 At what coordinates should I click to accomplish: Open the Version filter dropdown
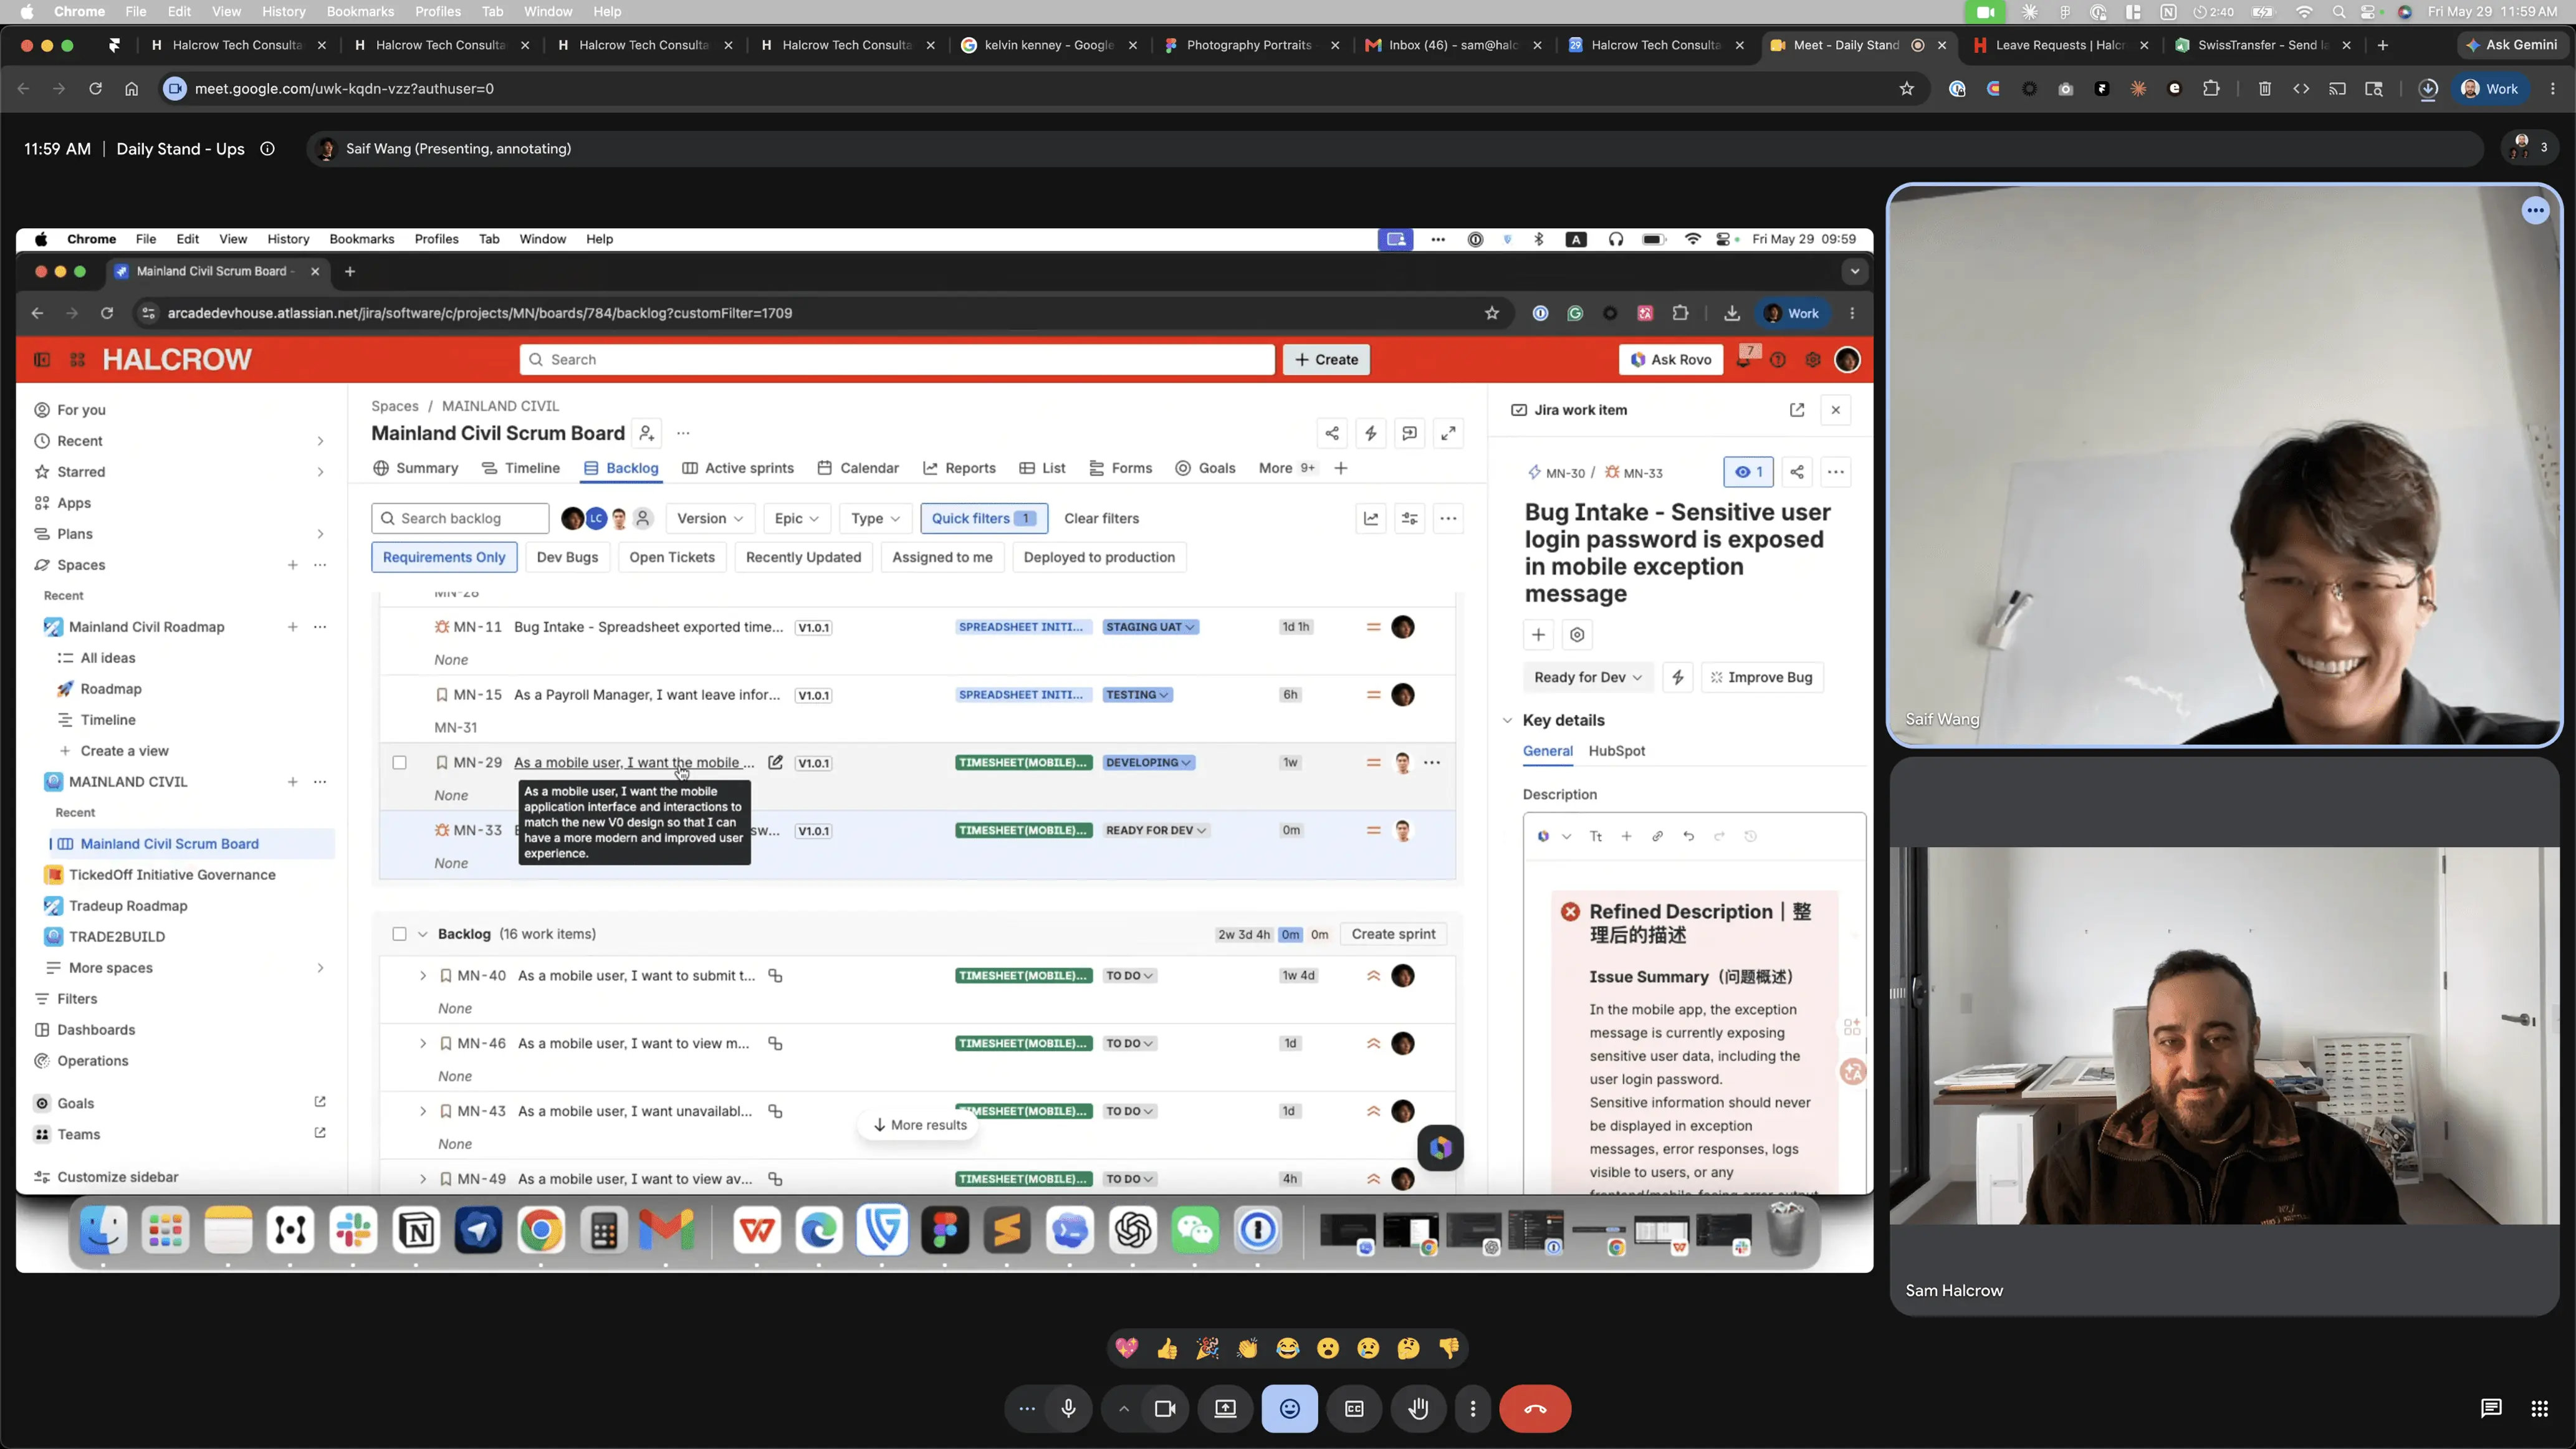tap(710, 518)
